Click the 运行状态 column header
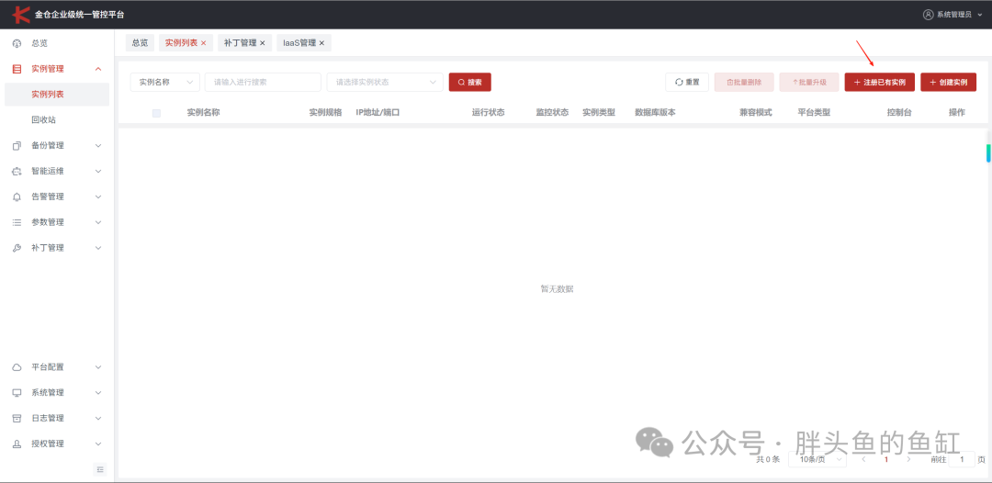The width and height of the screenshot is (992, 483). [488, 113]
